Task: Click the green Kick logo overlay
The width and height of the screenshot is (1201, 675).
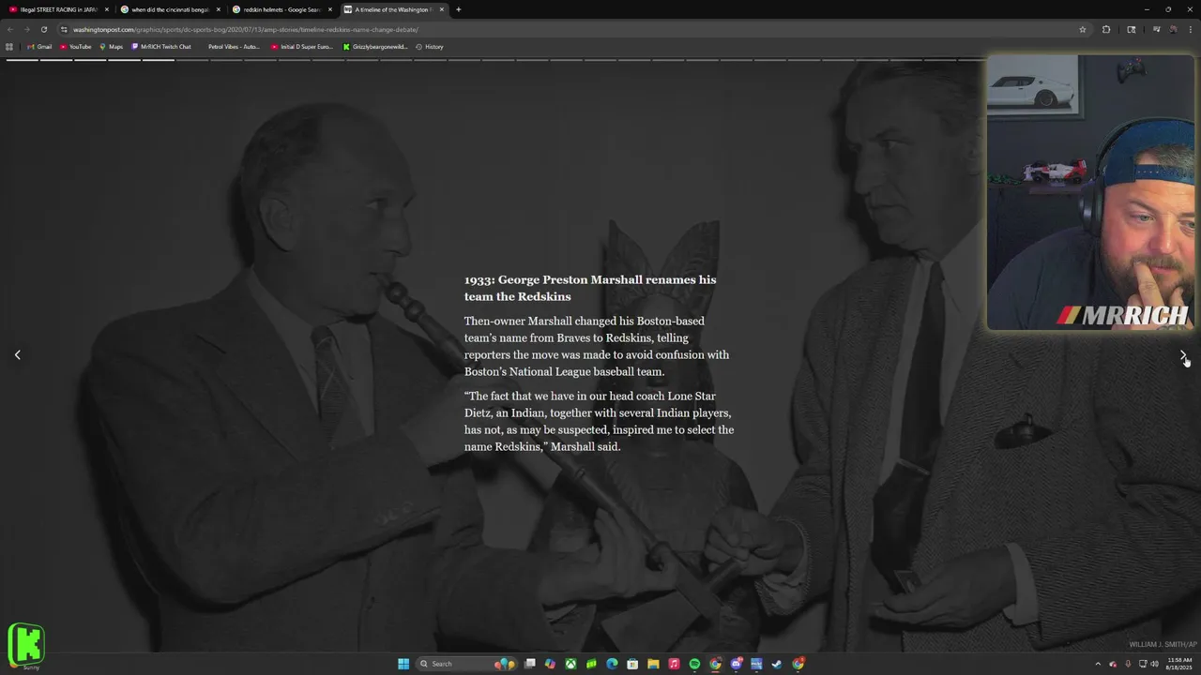Action: click(26, 644)
